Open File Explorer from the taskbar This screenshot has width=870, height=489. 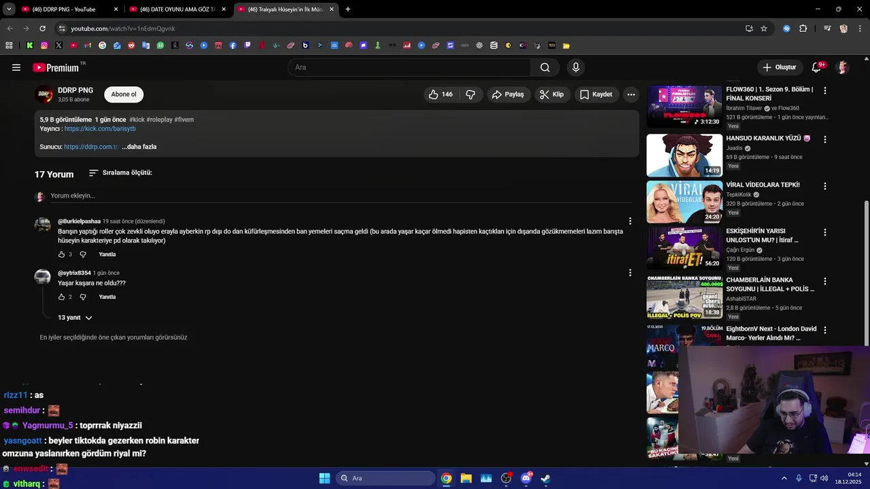[x=466, y=478]
